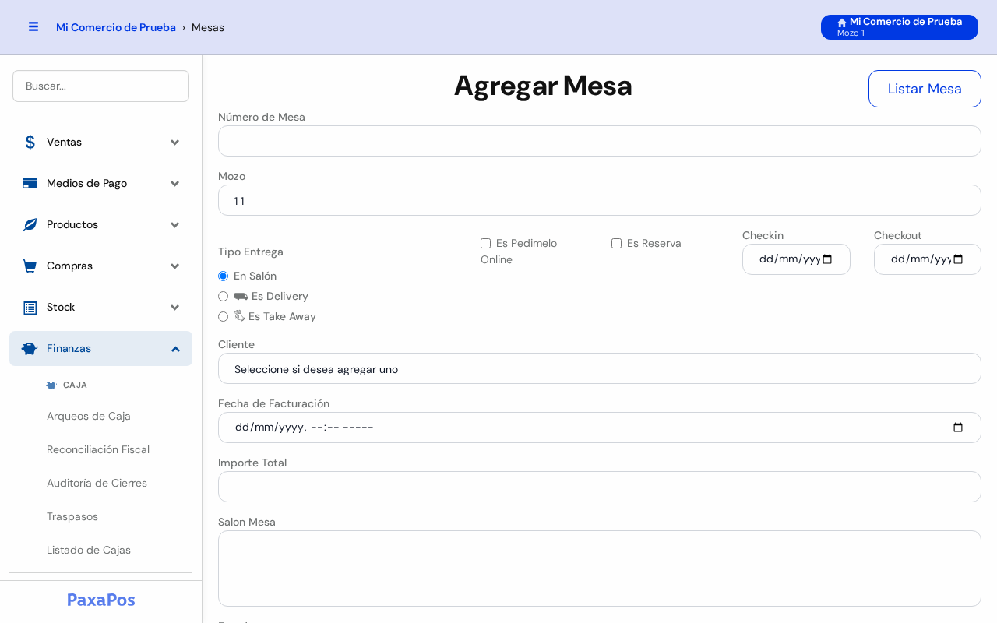This screenshot has height=623, width=997.
Task: Expand the Ventas menu chevron
Action: [175, 142]
